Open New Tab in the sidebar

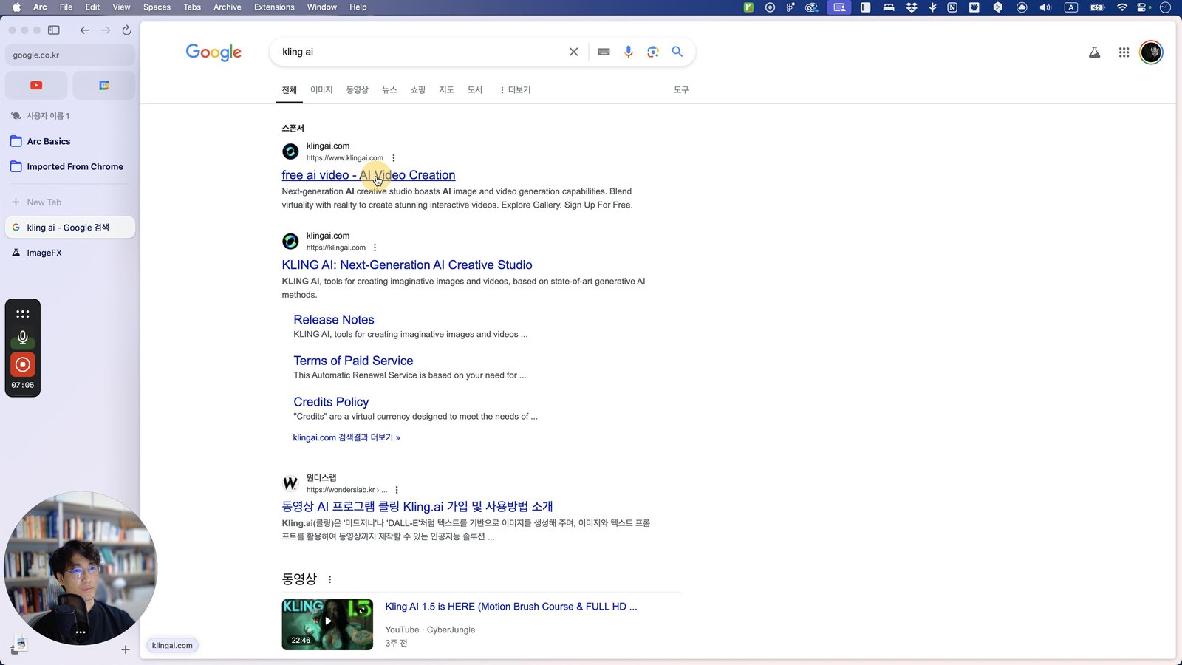coord(70,202)
